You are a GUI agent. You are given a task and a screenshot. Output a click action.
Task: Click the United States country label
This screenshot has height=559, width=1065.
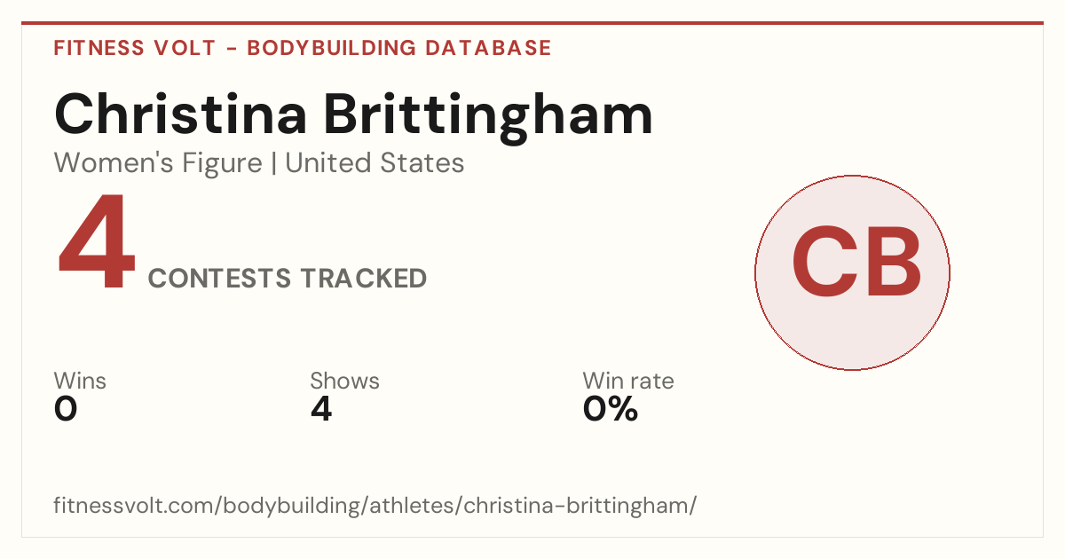(x=375, y=163)
